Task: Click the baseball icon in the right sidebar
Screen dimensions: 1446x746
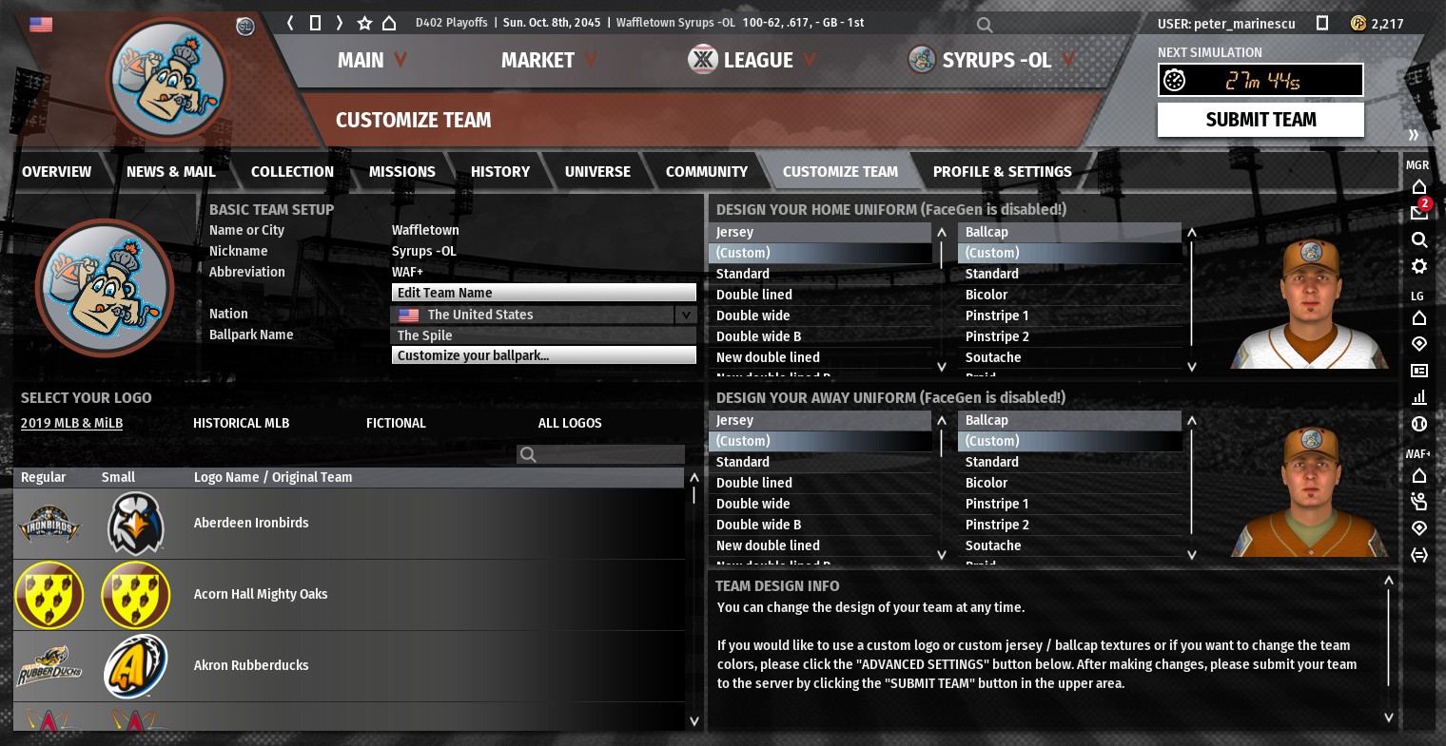Action: (1418, 424)
